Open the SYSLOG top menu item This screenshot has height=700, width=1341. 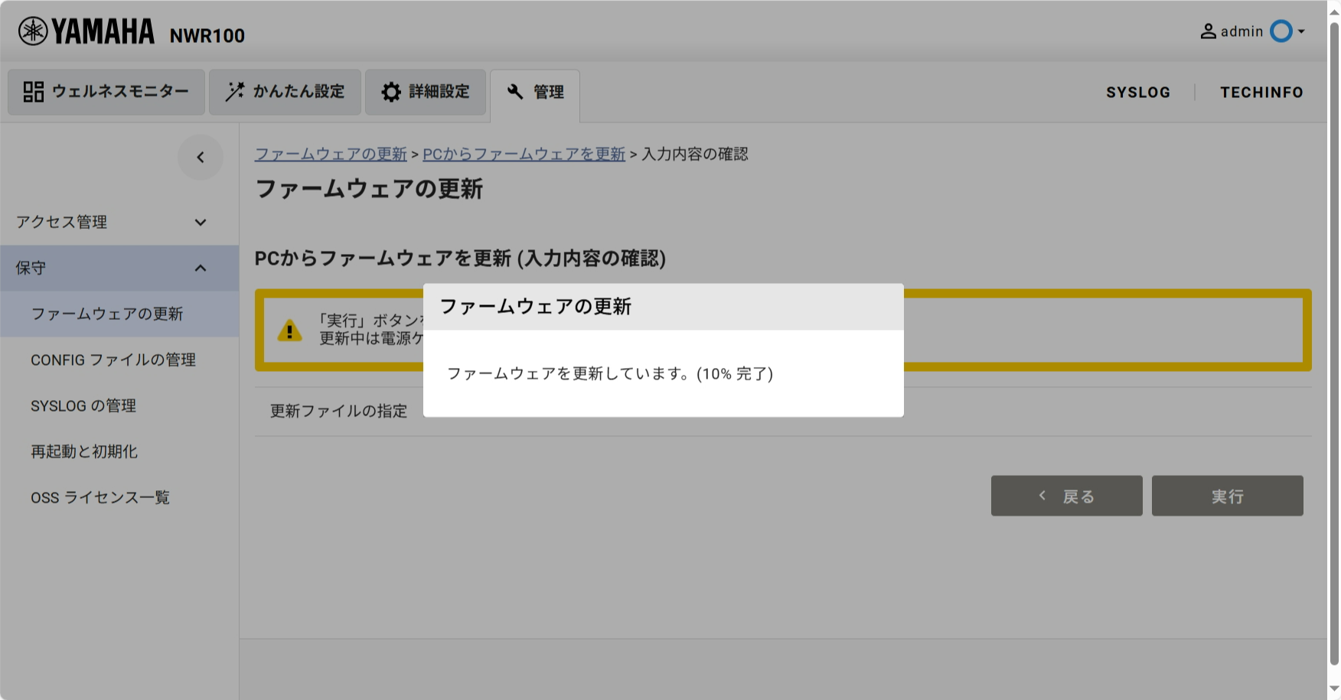click(x=1137, y=93)
